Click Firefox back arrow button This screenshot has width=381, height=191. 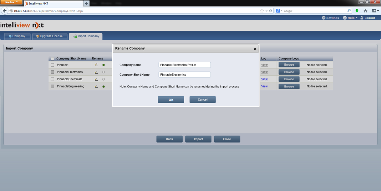click(5, 11)
